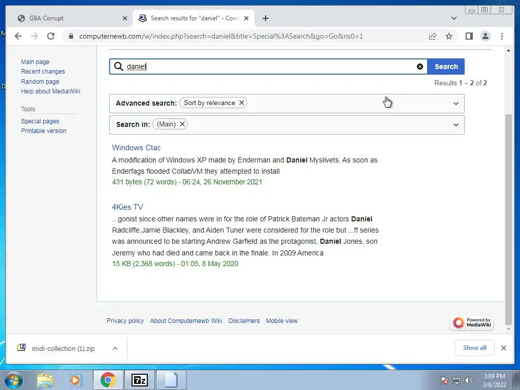Image resolution: width=520 pixels, height=390 pixels.
Task: Open Action Center flag icon
Action: (444, 380)
